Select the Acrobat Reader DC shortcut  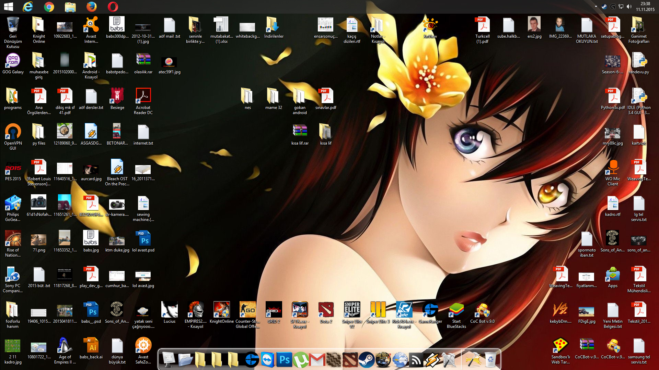[x=143, y=101]
